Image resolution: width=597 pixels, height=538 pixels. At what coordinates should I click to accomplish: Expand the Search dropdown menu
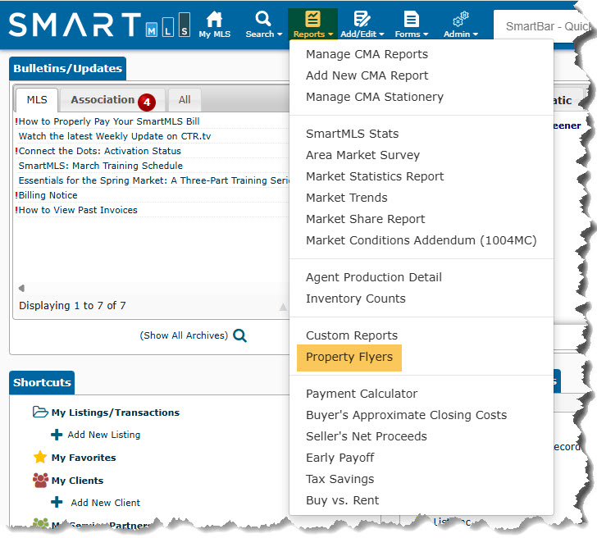pos(264,34)
